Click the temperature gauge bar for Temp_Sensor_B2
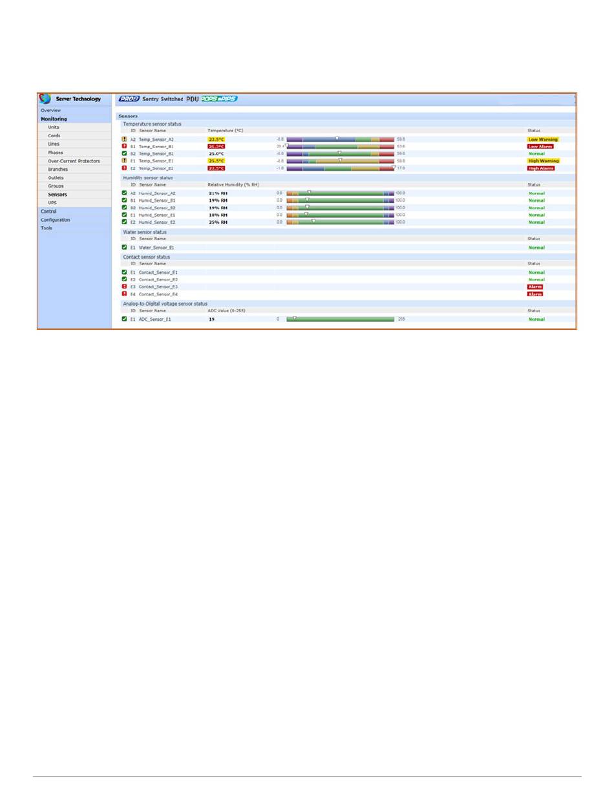Viewport: 614px width, 807px height. [x=340, y=154]
